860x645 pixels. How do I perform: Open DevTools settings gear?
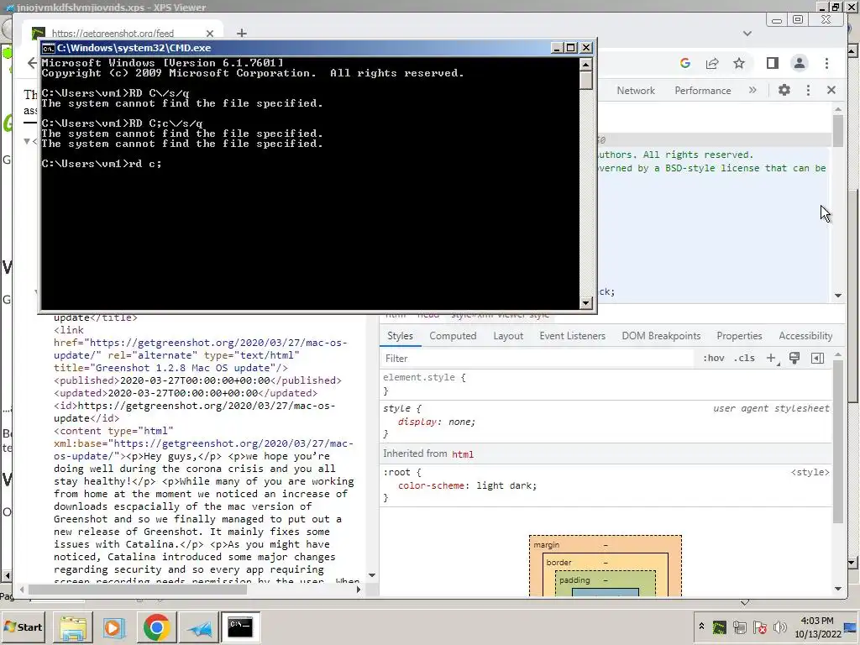(784, 90)
